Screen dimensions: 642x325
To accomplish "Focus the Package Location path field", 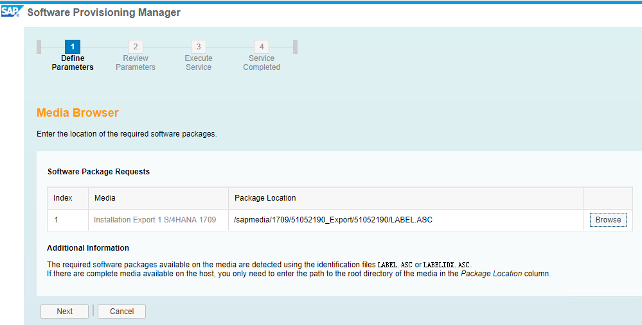I will tap(406, 220).
